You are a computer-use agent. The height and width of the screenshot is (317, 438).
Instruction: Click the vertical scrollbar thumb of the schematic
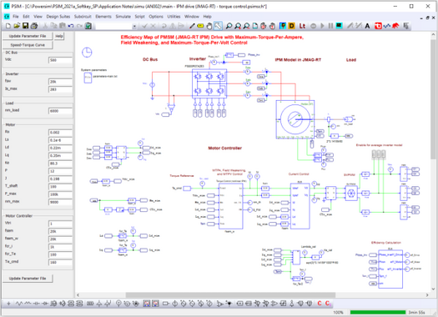pos(433,99)
